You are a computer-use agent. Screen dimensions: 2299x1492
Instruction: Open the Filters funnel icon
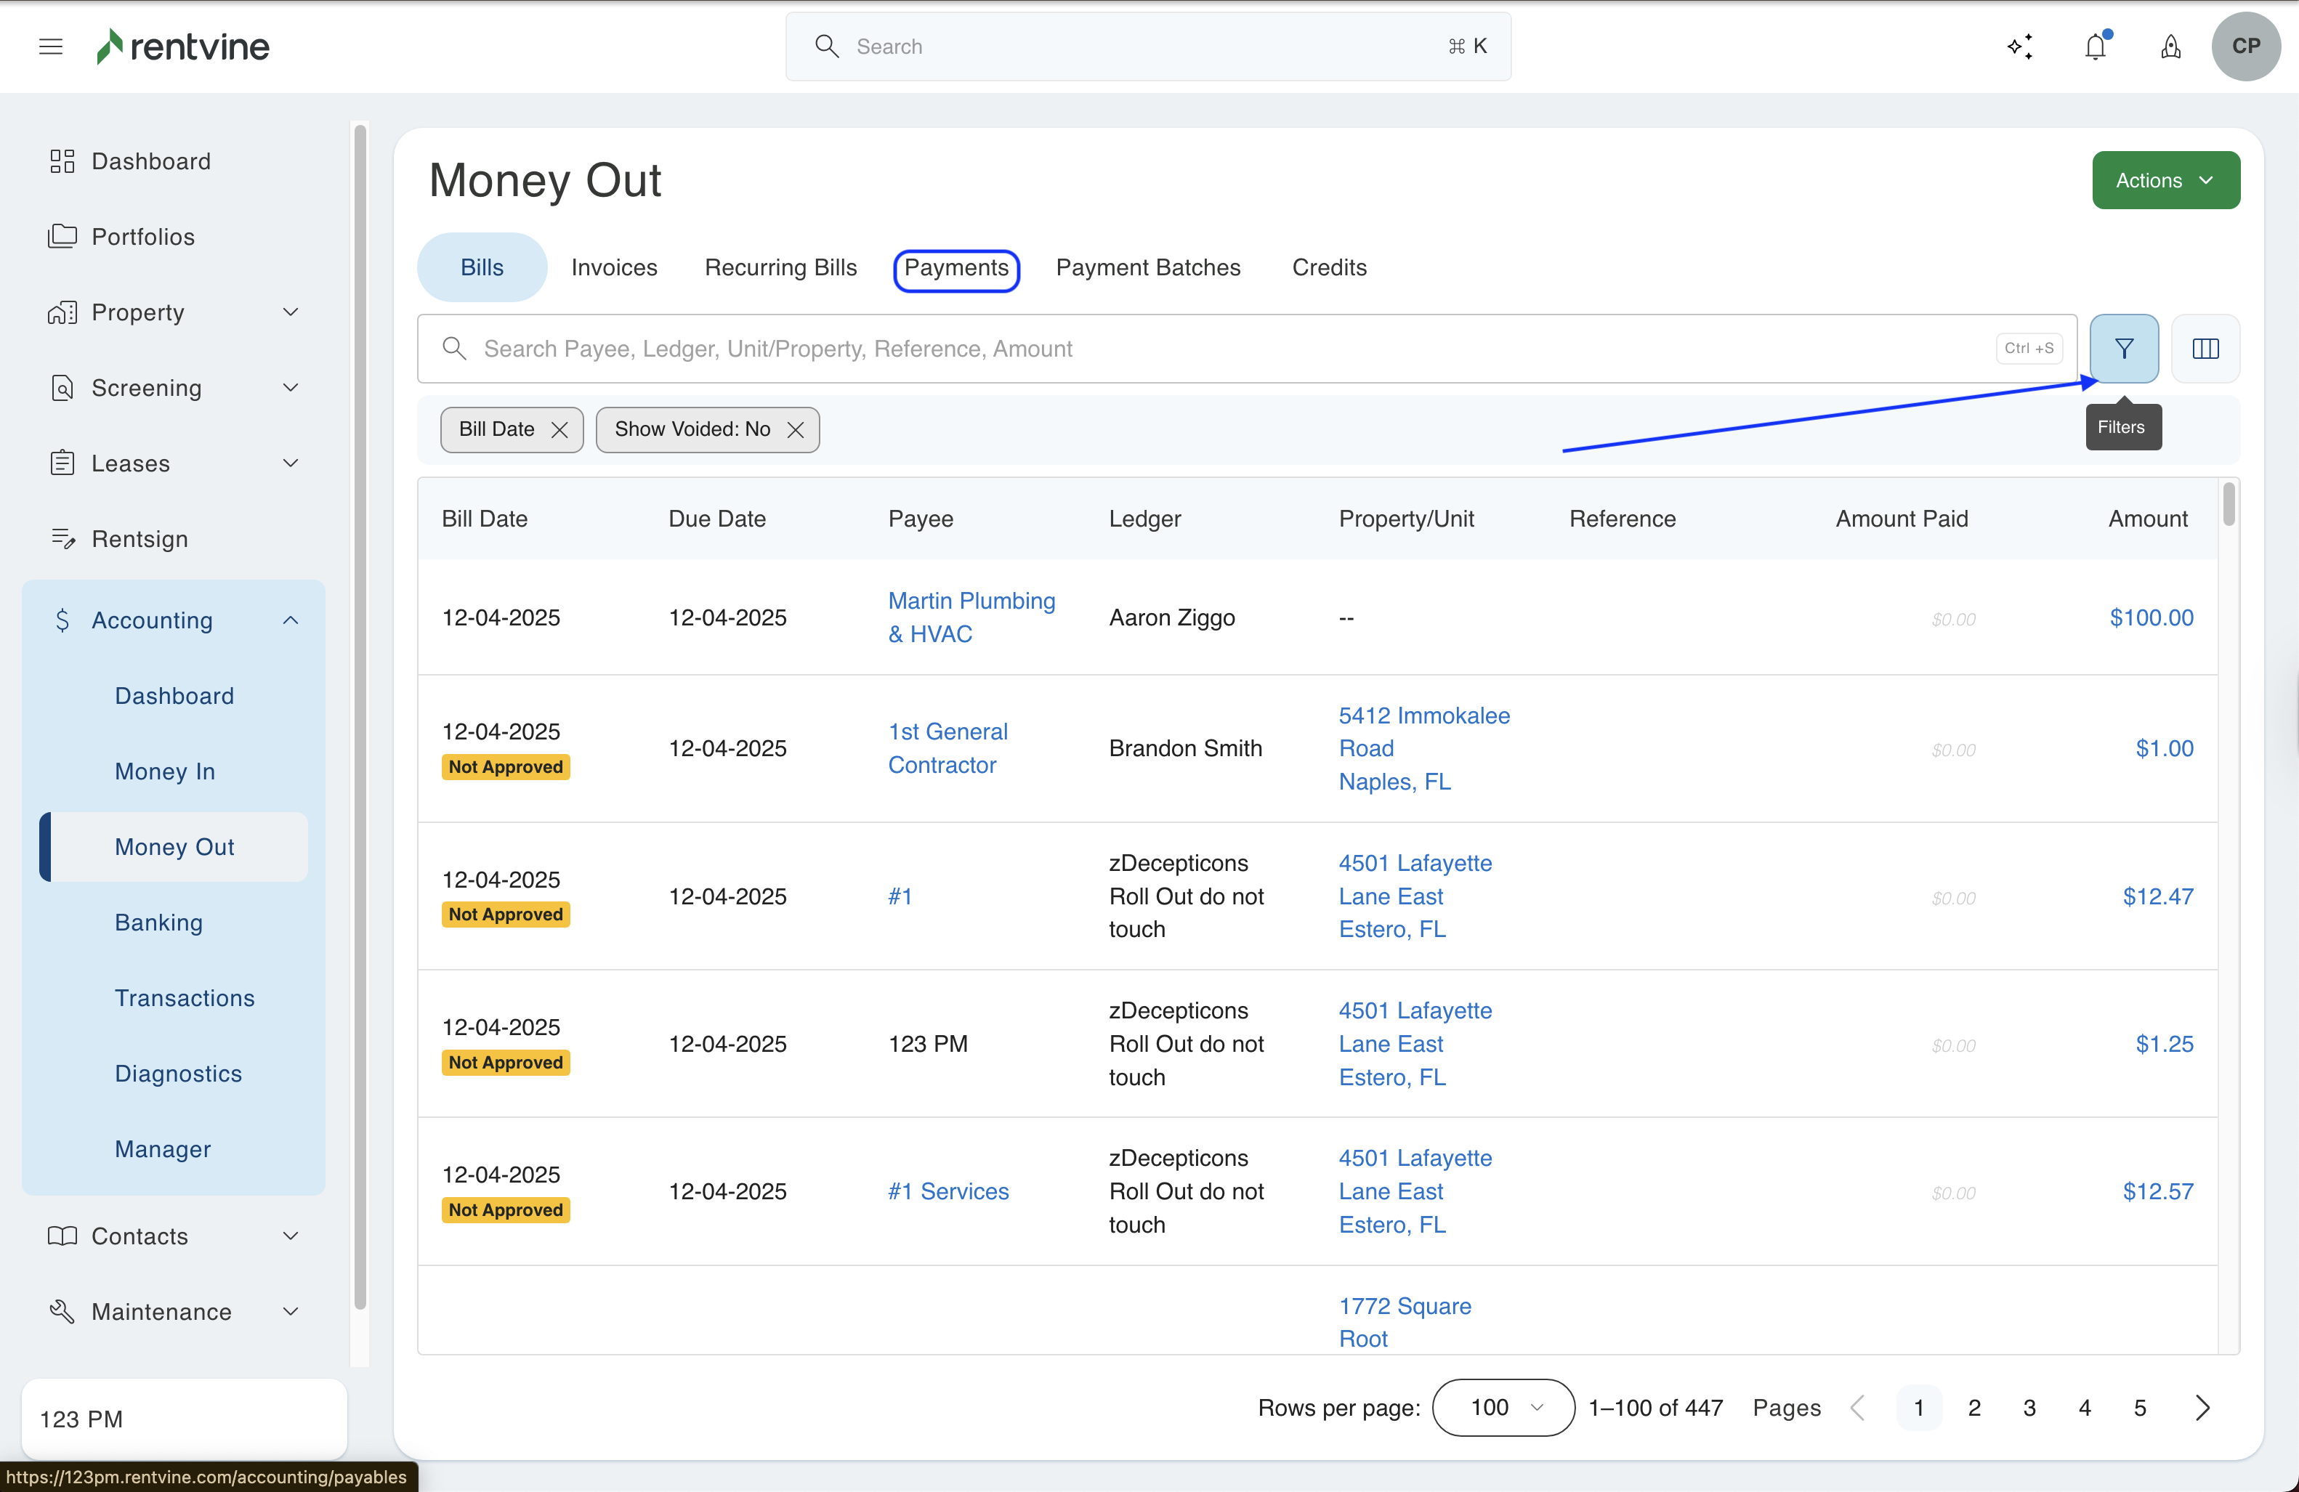pyautogui.click(x=2123, y=349)
